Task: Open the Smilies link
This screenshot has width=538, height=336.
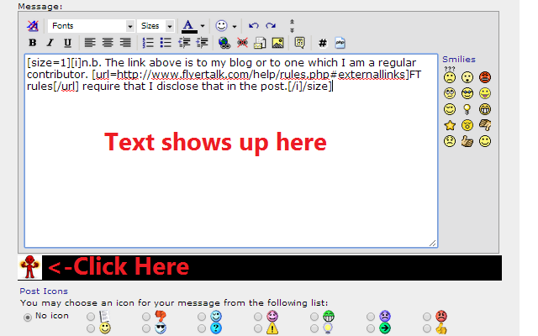Action: [x=459, y=60]
